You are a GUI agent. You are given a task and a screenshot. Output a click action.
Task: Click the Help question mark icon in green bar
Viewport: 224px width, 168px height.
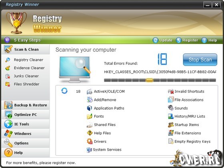pos(204,40)
